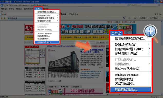Click the Add to Favorites star-plus icon
Screen dimensions: 163x98
(5, 18)
